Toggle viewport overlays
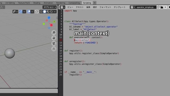Image resolution: width=170 pixels, height=96 pixels. coord(29,11)
